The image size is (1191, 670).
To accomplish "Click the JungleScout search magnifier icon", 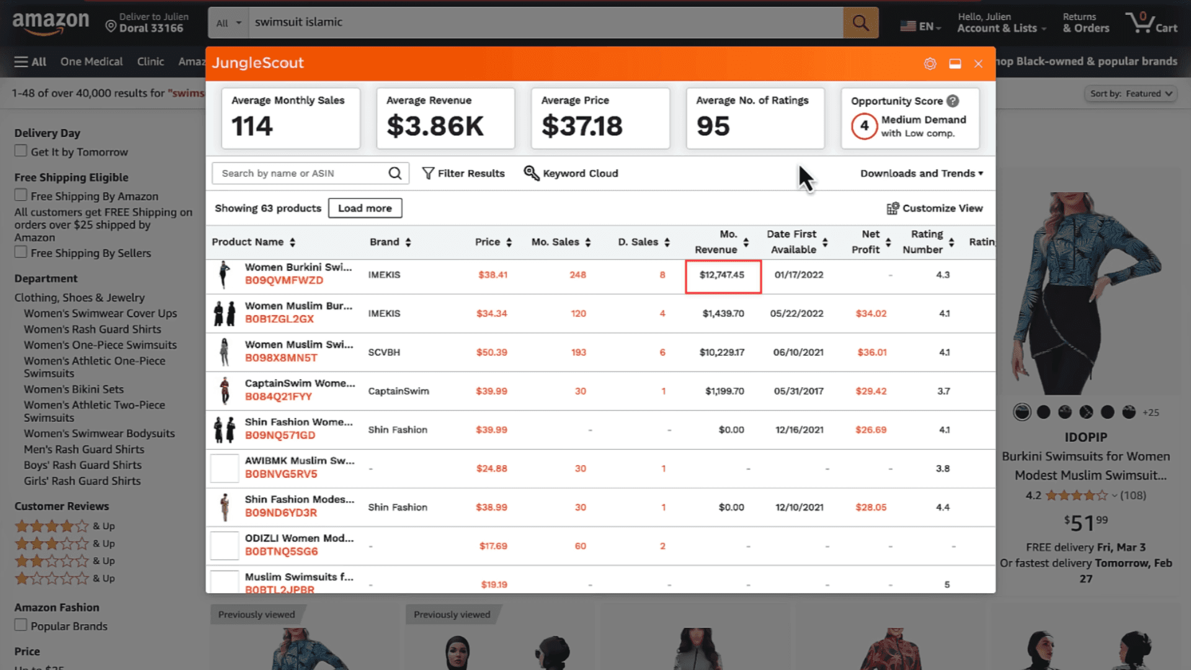I will [x=395, y=173].
